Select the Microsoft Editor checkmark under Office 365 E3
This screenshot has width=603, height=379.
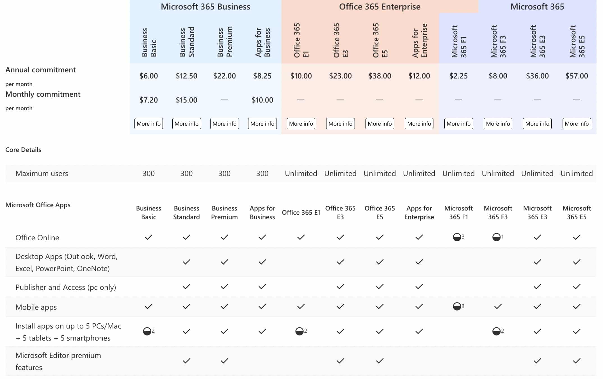pos(340,361)
